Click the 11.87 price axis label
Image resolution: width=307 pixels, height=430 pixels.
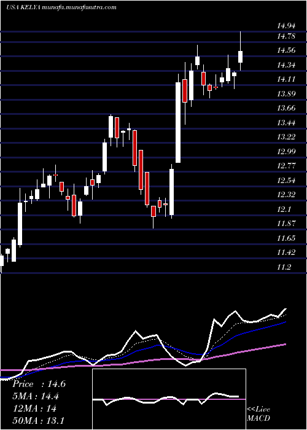pos(286,223)
